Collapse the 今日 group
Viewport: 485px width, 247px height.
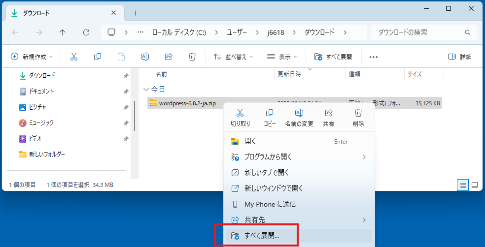(146, 90)
